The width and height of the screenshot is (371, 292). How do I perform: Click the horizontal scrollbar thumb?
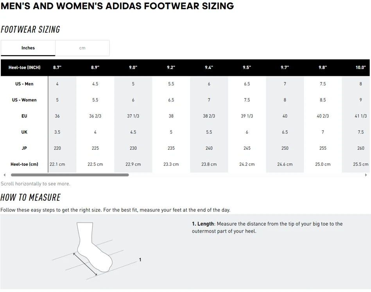tap(70, 175)
